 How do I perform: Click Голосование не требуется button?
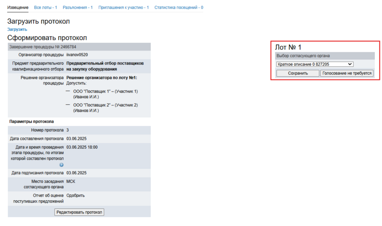pyautogui.click(x=347, y=73)
